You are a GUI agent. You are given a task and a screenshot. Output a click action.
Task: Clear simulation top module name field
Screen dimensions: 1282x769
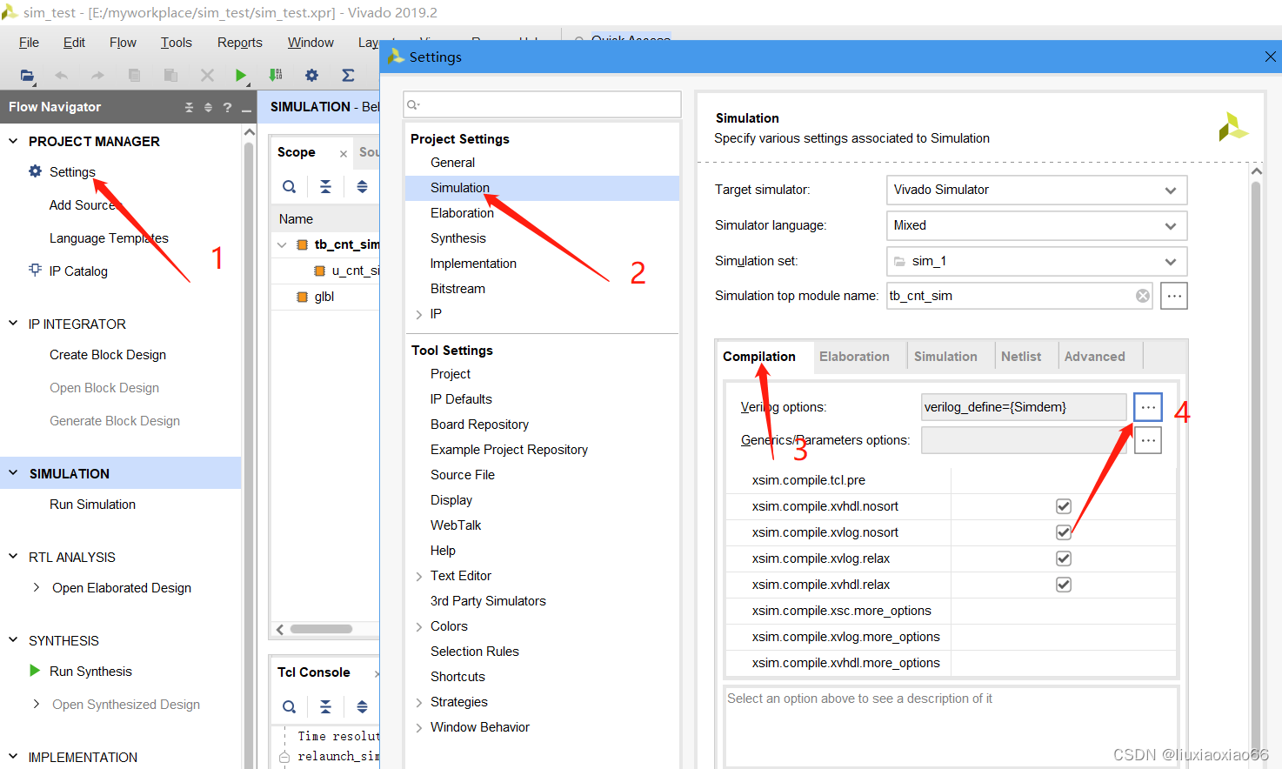click(1143, 296)
